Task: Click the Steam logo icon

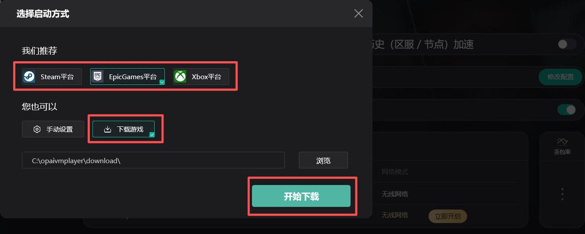Action: click(29, 77)
